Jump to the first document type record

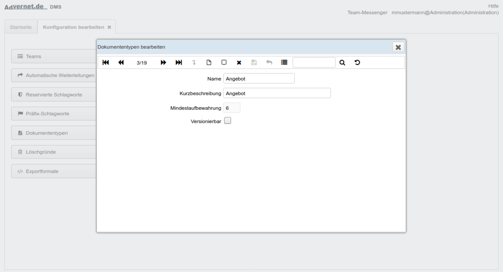click(x=105, y=62)
